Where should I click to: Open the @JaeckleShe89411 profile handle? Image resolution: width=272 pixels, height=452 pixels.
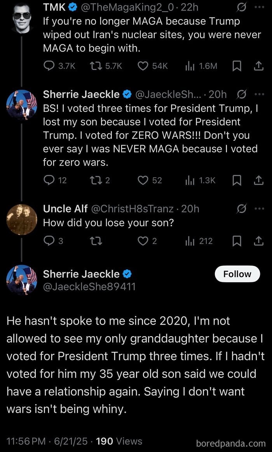coord(89,287)
